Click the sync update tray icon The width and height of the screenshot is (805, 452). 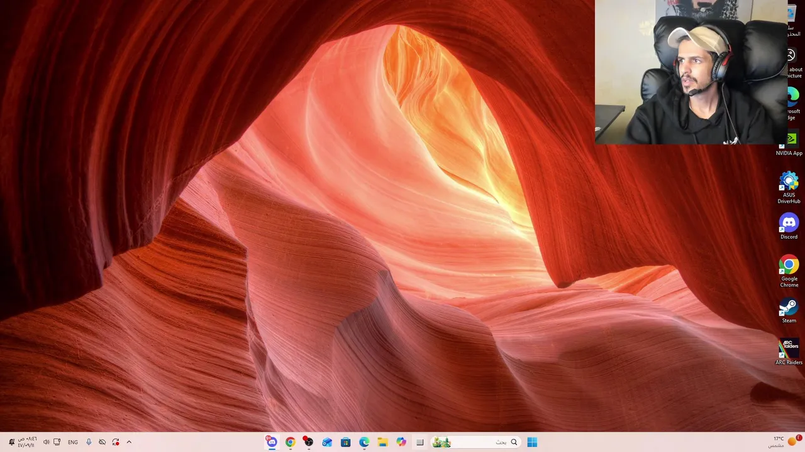tap(116, 442)
